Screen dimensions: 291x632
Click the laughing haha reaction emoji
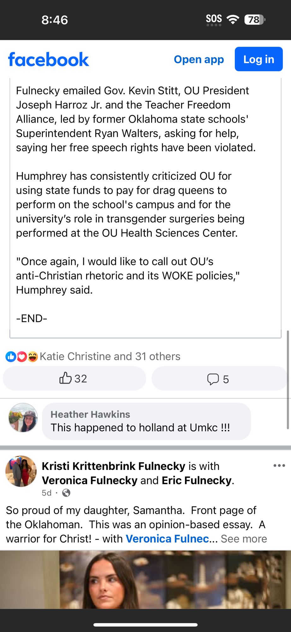pyautogui.click(x=32, y=357)
